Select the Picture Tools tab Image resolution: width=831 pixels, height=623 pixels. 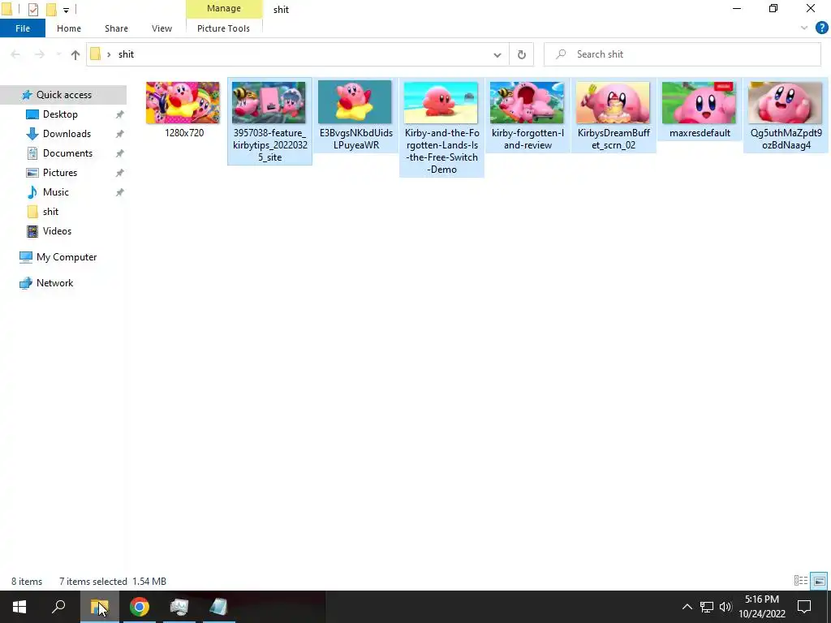(223, 28)
